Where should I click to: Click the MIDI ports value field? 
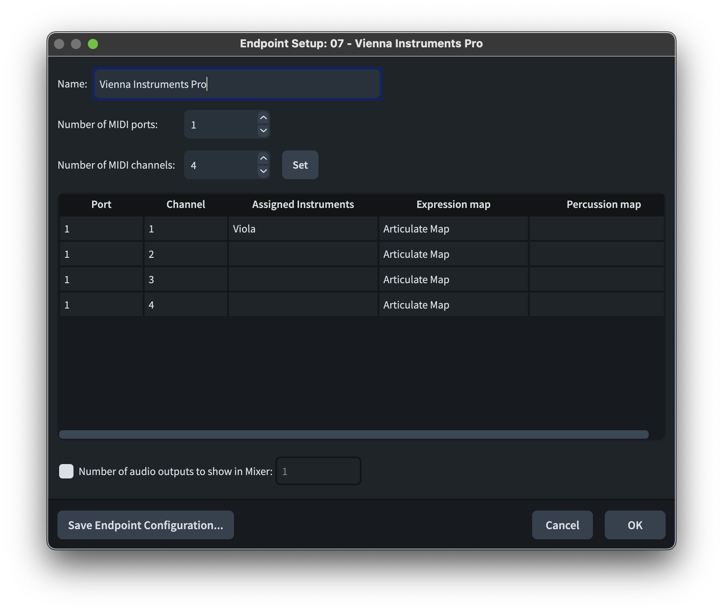[x=221, y=125]
